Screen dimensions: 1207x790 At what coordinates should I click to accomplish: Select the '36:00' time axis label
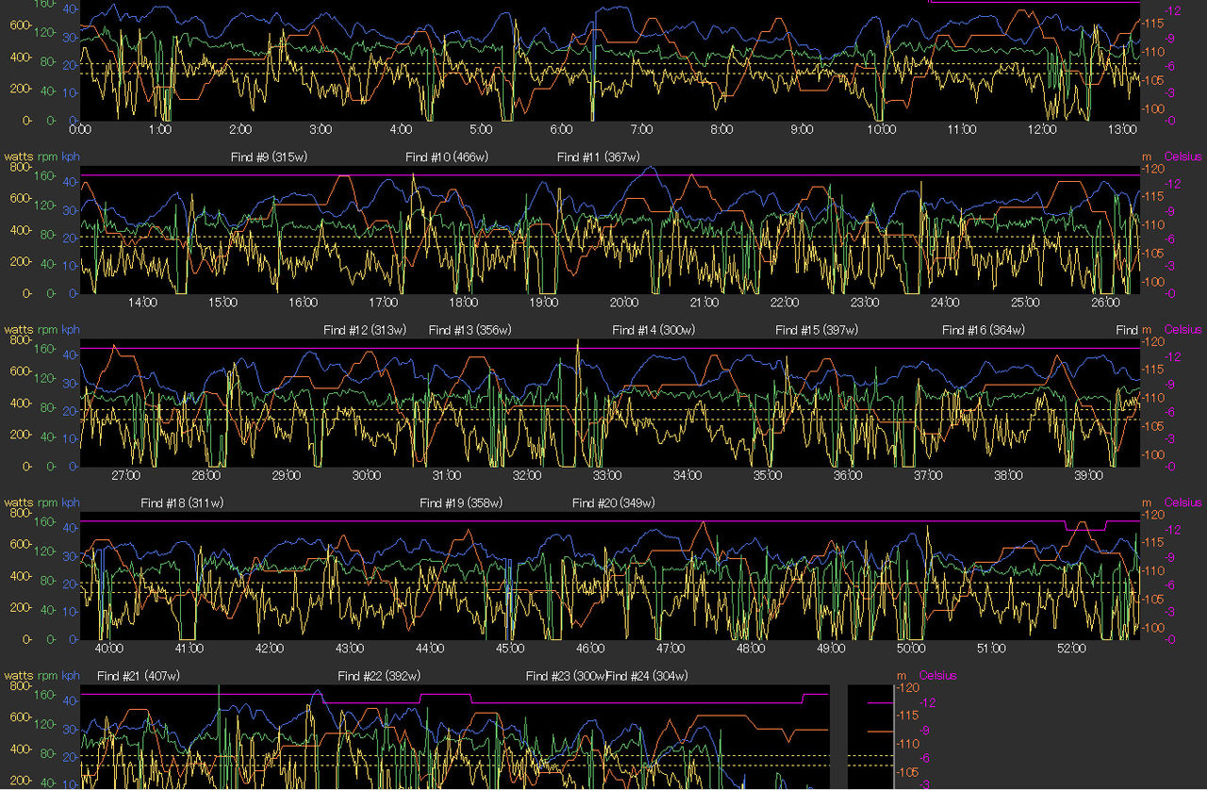coord(848,476)
